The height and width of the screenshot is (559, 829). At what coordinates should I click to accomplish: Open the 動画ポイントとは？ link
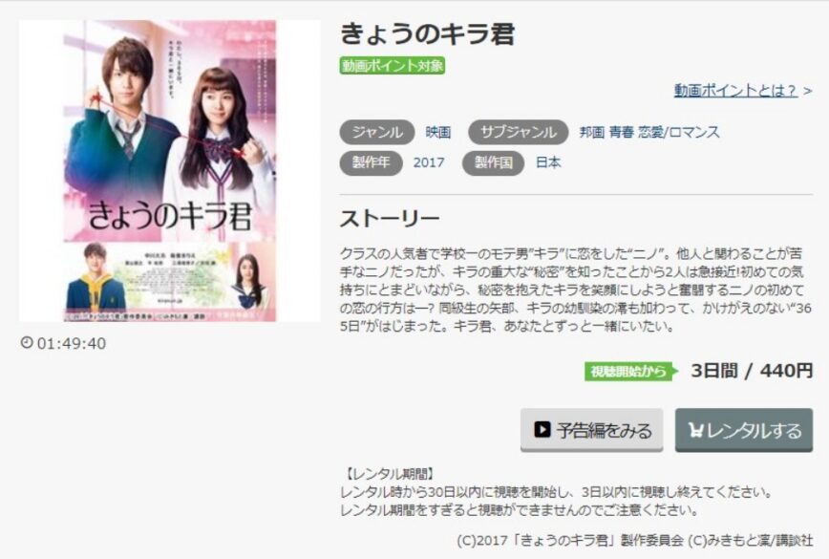click(735, 91)
